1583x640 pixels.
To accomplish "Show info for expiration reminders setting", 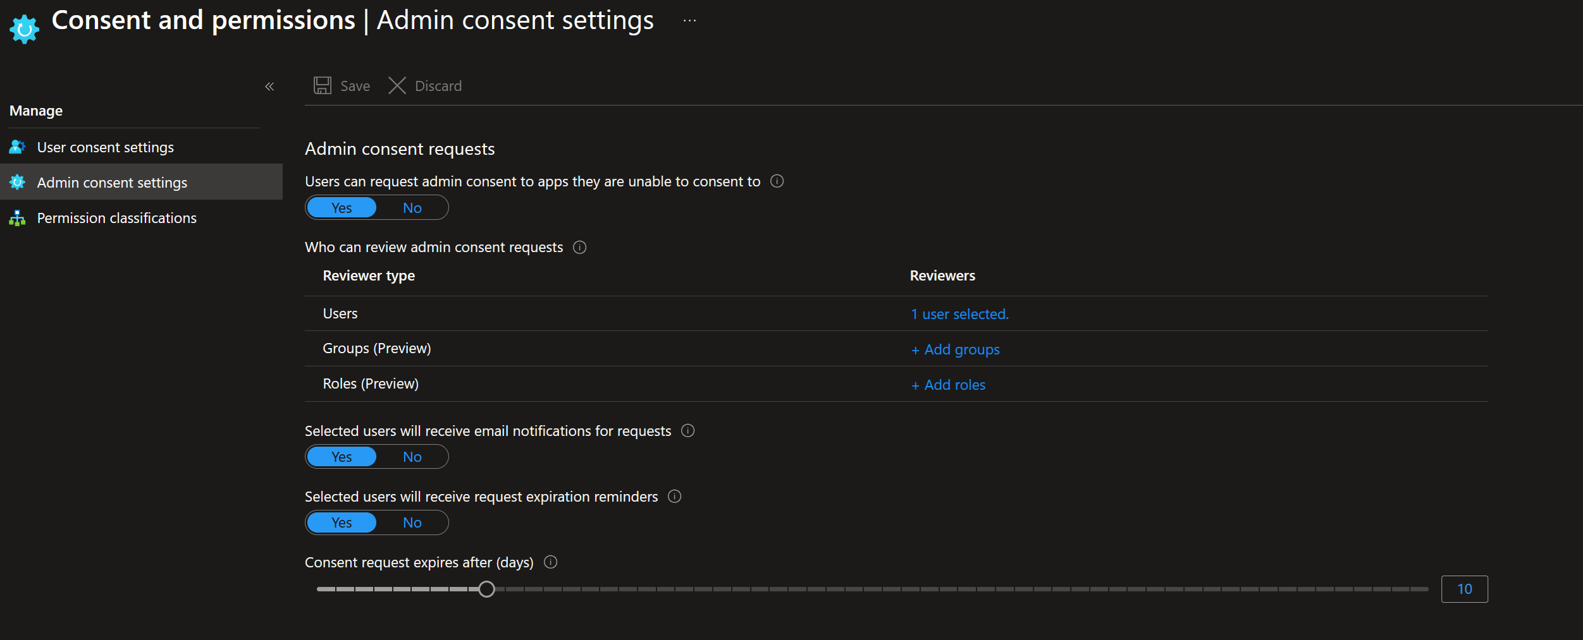I will [x=675, y=497].
